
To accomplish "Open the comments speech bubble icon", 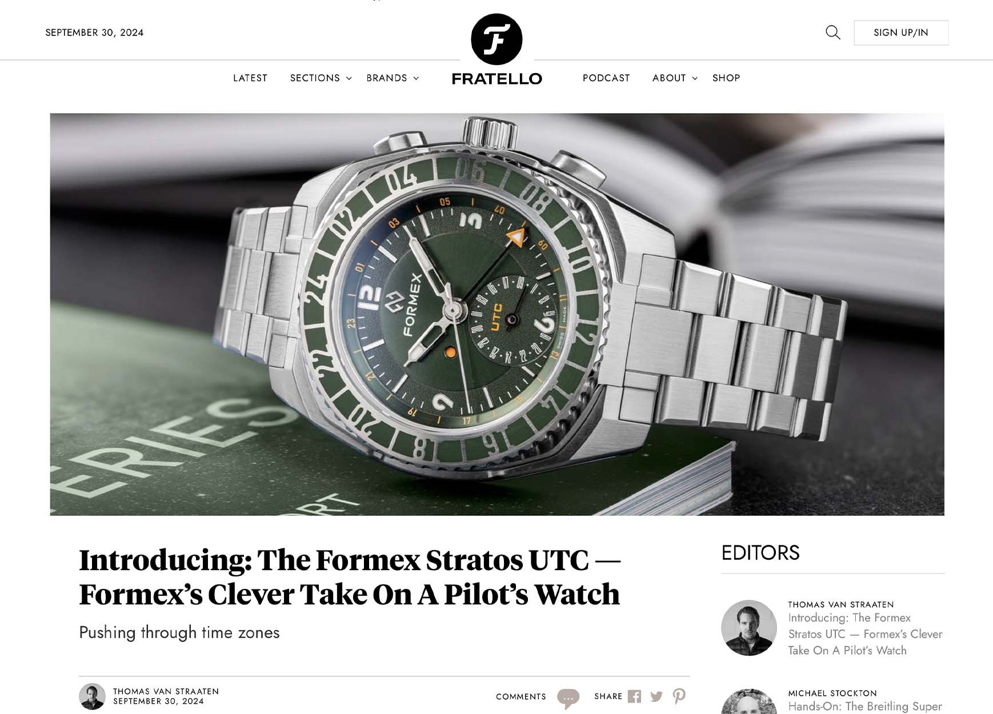I will pos(568,697).
